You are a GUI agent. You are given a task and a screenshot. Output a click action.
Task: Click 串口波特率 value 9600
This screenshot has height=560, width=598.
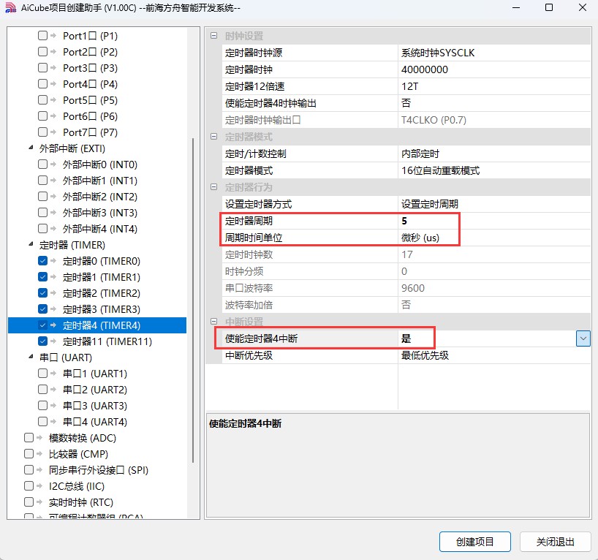tap(494, 288)
